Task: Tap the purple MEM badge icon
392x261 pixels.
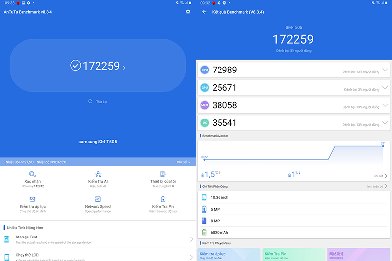Action: pyautogui.click(x=205, y=105)
